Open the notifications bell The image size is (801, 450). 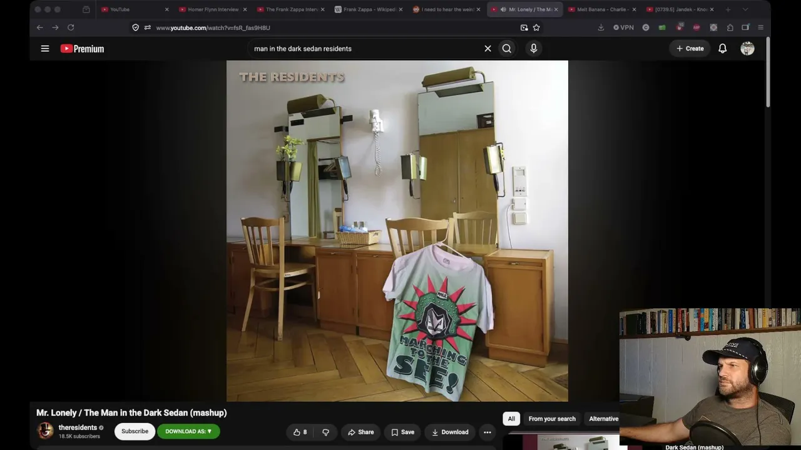point(722,48)
